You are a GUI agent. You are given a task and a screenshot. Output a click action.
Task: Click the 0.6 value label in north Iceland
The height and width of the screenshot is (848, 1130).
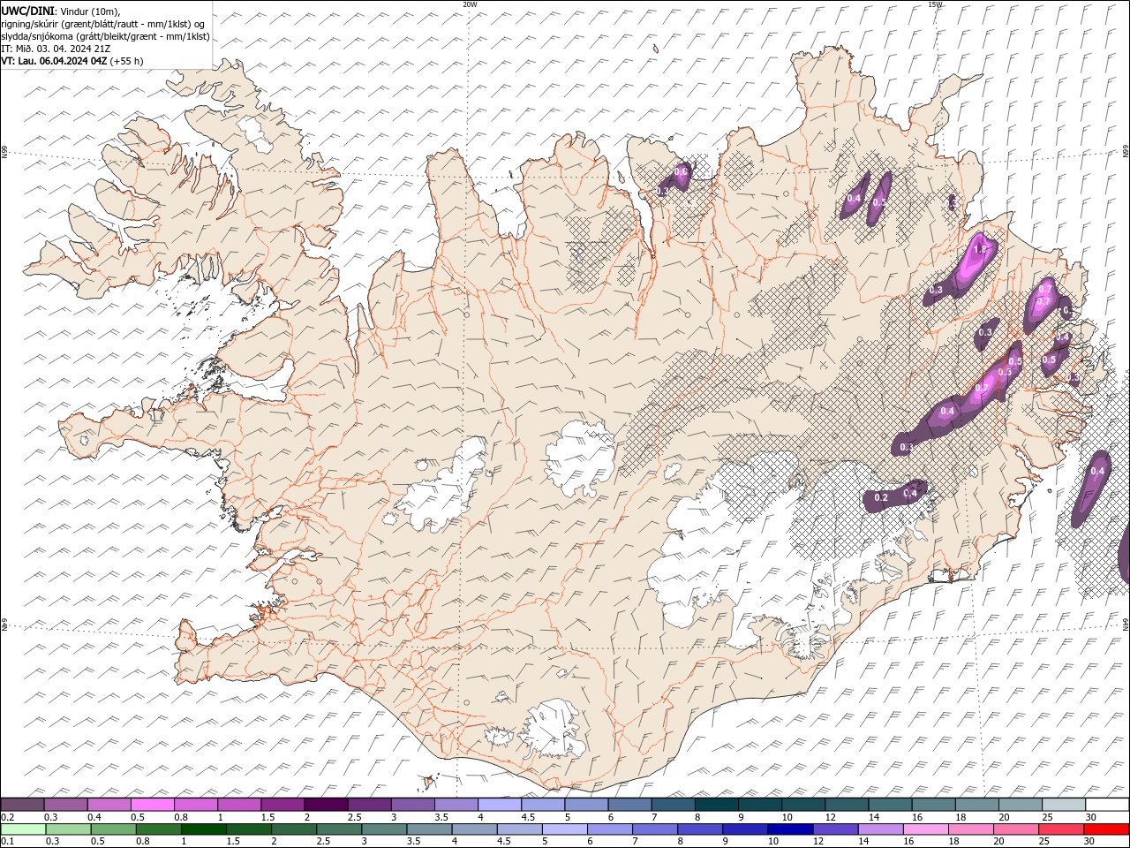pyautogui.click(x=682, y=171)
